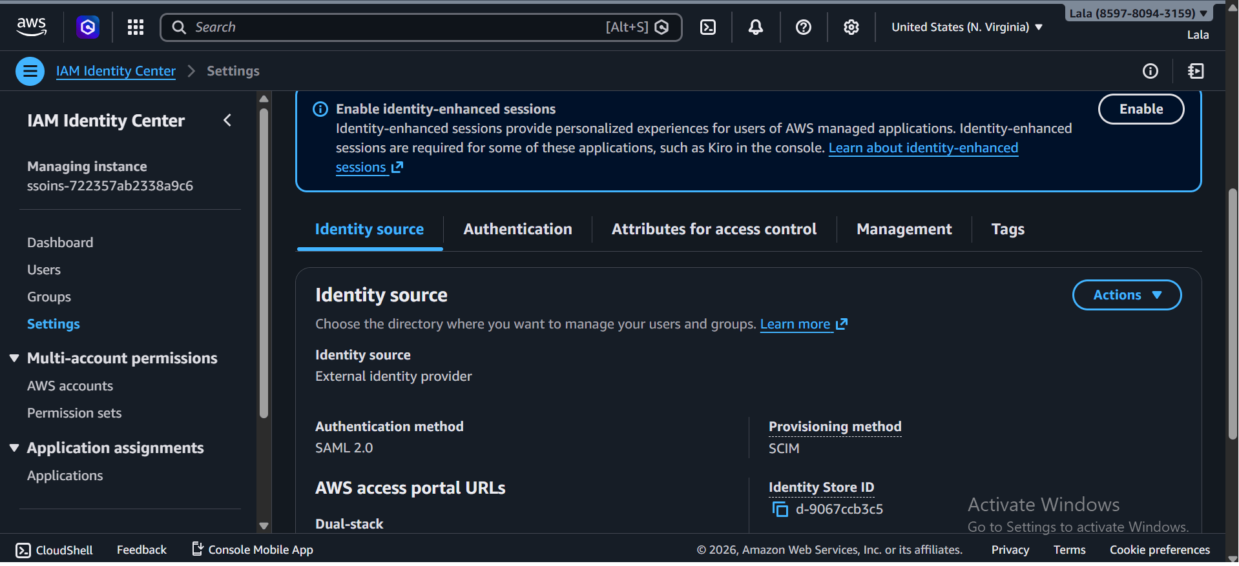
Task: Select Settings in the sidebar
Action: click(54, 324)
